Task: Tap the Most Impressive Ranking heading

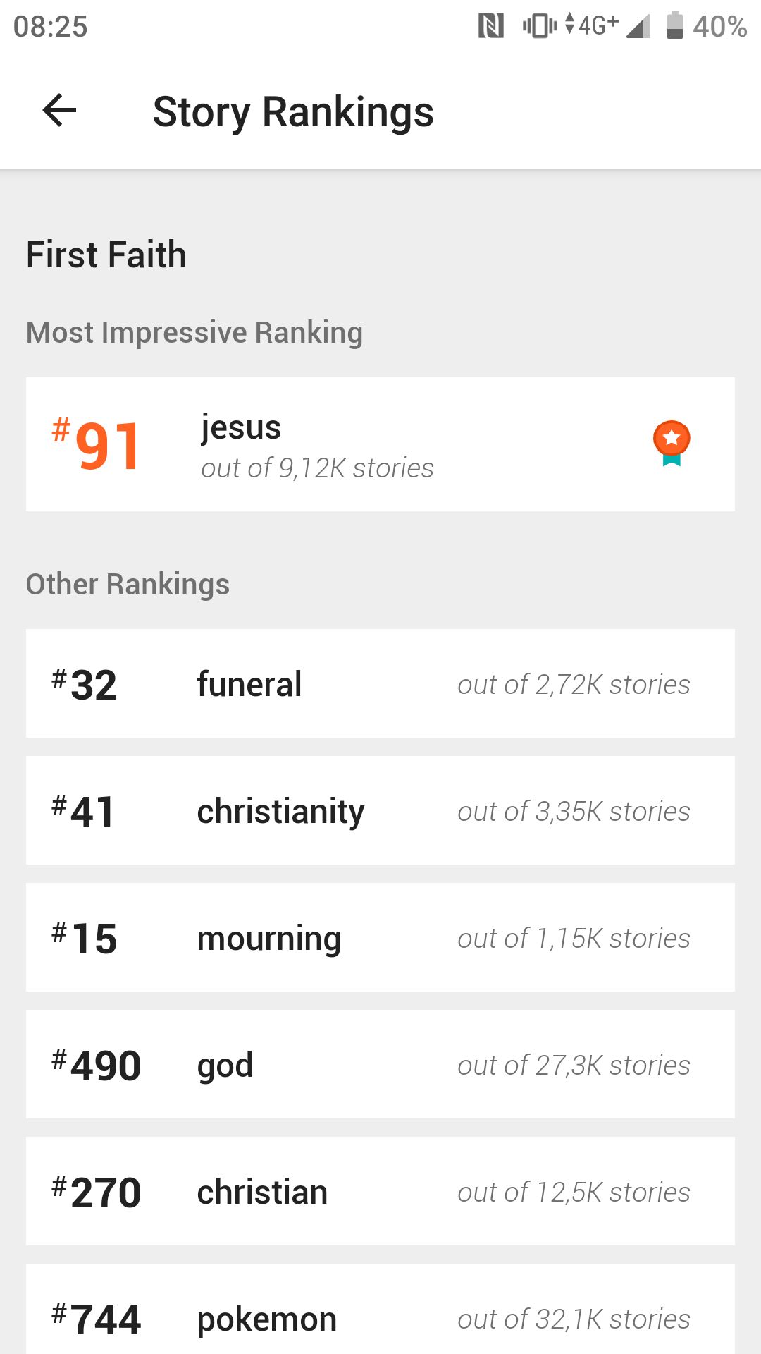Action: pos(194,333)
